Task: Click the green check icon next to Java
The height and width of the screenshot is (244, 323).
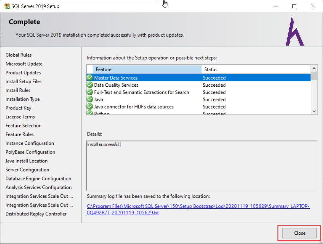Action: tap(89, 100)
